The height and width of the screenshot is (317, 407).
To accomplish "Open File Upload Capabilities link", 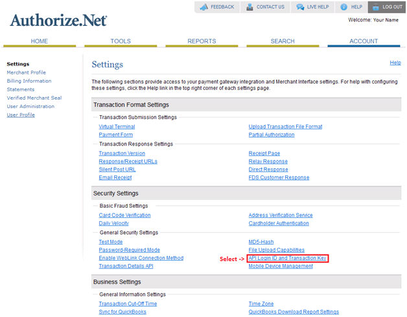I will coord(277,250).
